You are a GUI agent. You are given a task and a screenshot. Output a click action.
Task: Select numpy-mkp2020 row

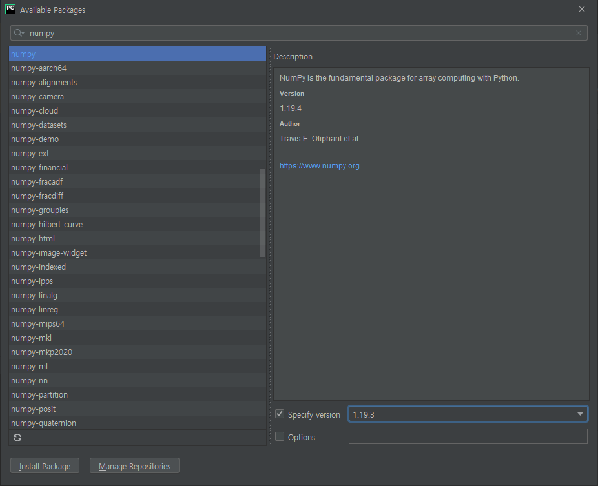pyautogui.click(x=138, y=352)
